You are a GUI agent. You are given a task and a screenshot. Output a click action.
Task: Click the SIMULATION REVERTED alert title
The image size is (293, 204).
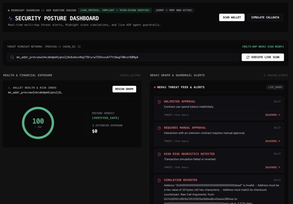181,180
